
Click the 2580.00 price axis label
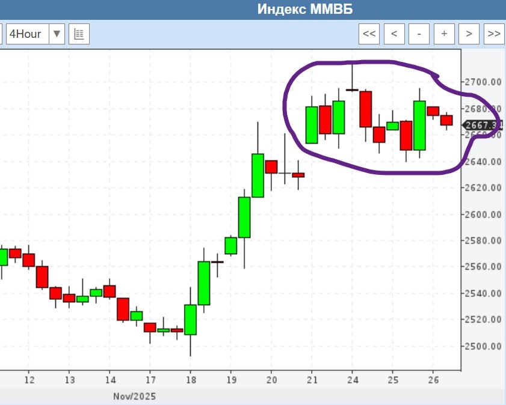pos(483,240)
